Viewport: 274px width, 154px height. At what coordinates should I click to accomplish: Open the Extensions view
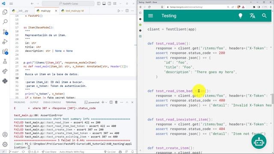click(x=5, y=51)
